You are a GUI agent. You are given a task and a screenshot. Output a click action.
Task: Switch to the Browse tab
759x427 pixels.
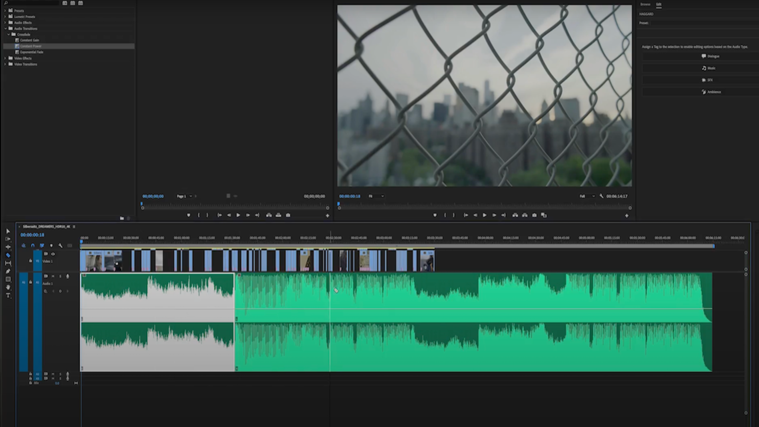click(645, 4)
